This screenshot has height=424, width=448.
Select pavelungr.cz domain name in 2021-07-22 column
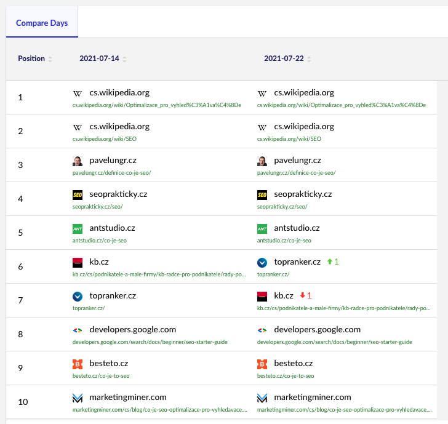(297, 161)
